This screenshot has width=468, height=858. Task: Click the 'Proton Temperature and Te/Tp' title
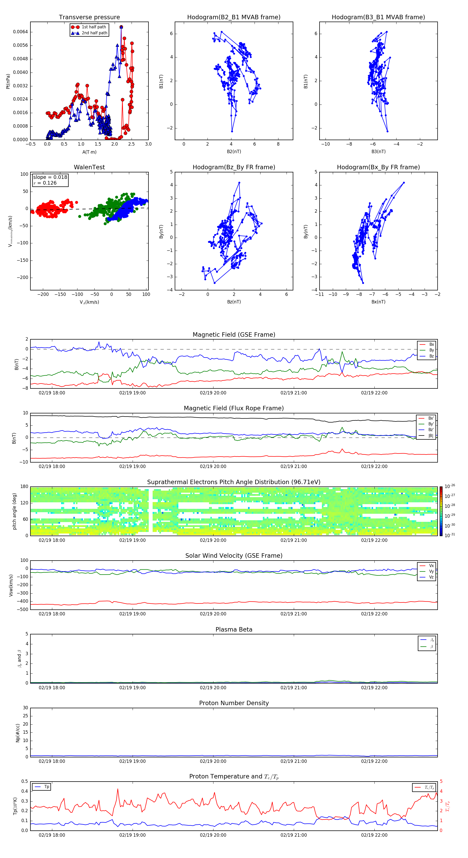click(234, 777)
